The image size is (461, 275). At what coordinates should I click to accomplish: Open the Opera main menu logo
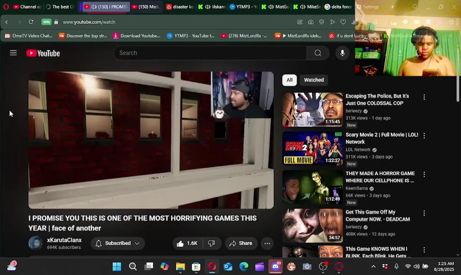click(x=6, y=7)
